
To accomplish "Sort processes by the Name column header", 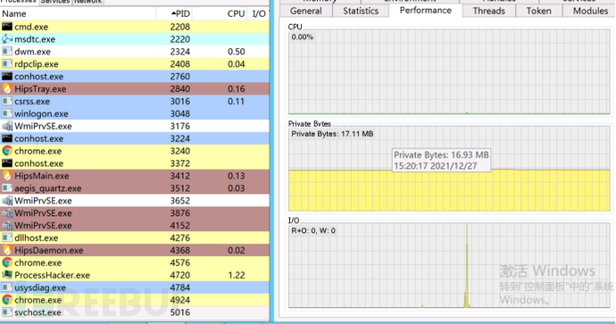I will coord(79,13).
